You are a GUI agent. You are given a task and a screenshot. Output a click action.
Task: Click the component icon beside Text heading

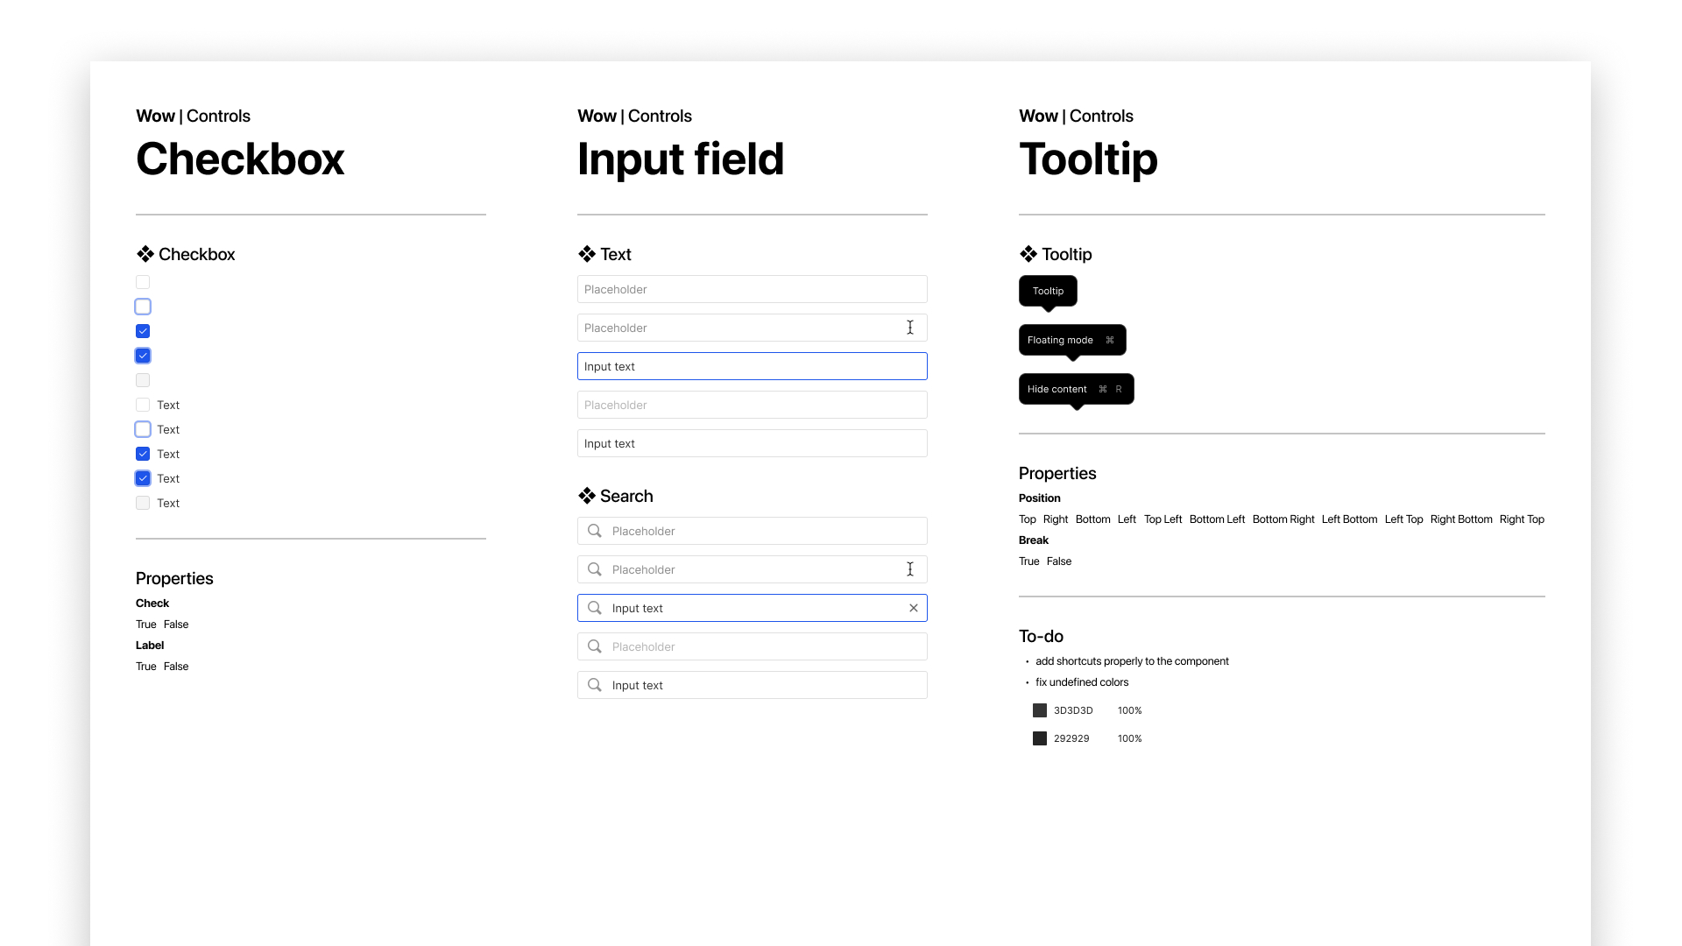click(587, 254)
